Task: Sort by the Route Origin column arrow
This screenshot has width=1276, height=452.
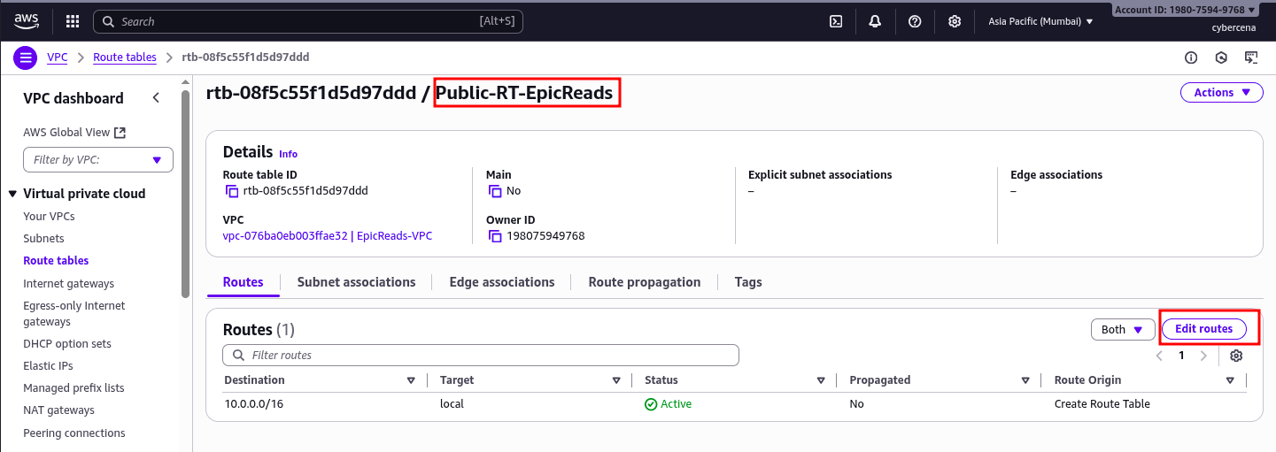Action: [x=1230, y=380]
